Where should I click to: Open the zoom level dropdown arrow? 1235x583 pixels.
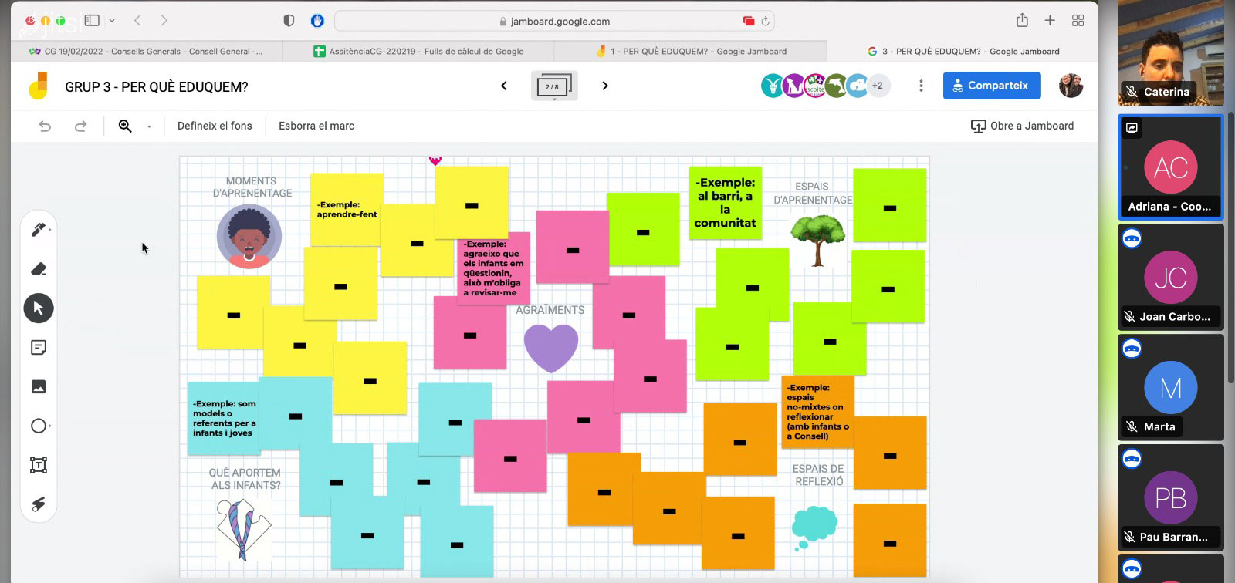(x=149, y=126)
